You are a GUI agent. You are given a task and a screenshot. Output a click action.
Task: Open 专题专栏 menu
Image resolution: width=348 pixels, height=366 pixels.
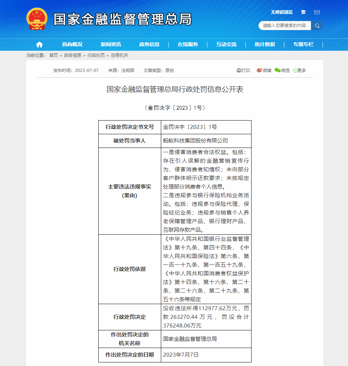pyautogui.click(x=303, y=44)
